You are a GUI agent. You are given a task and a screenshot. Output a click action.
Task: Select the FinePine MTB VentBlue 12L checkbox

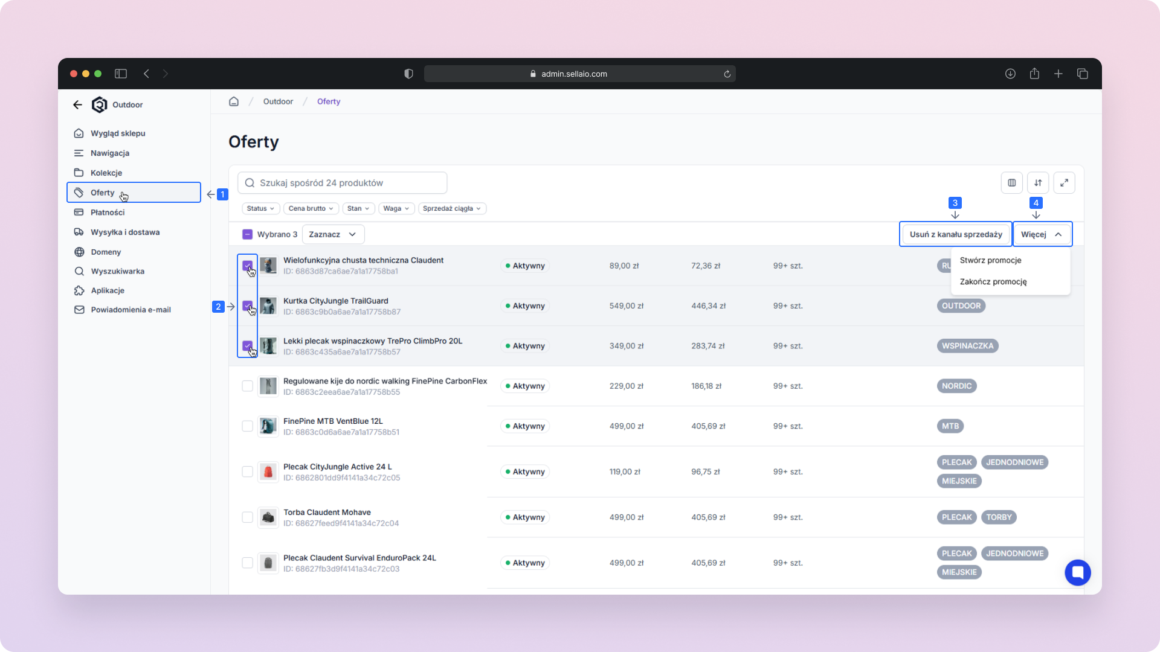(x=247, y=426)
